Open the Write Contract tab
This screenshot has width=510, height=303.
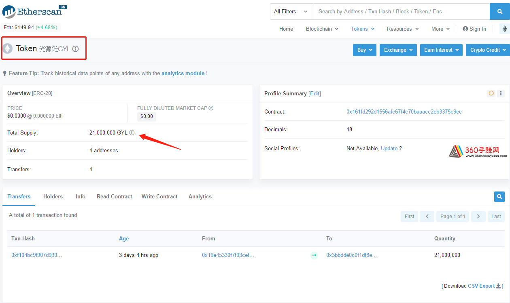(x=159, y=197)
